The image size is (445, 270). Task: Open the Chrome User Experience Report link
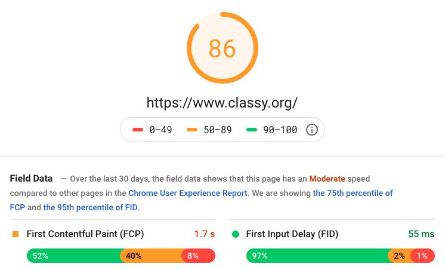point(187,193)
